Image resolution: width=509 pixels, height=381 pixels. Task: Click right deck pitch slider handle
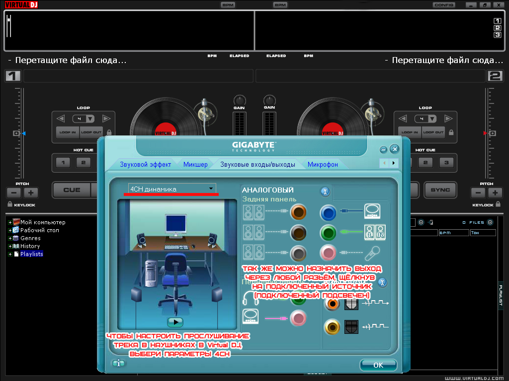coord(493,133)
